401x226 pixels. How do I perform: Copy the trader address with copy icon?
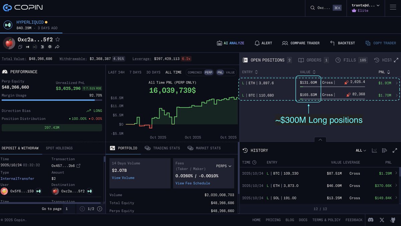point(20,47)
